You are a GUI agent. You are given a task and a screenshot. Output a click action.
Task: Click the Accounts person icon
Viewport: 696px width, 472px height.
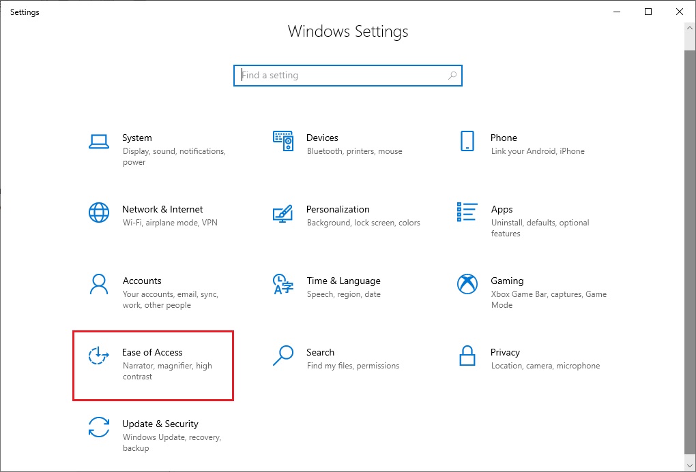[x=99, y=284]
